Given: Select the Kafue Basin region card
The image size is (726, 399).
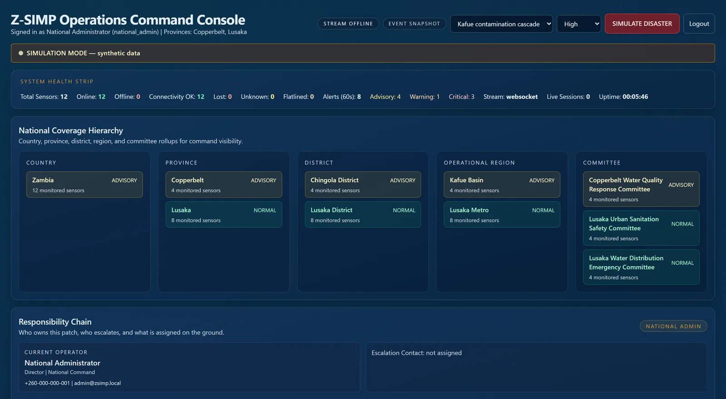Looking at the screenshot, I should pyautogui.click(x=502, y=185).
